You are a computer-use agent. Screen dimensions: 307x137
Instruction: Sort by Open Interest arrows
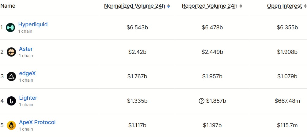coord(305,6)
